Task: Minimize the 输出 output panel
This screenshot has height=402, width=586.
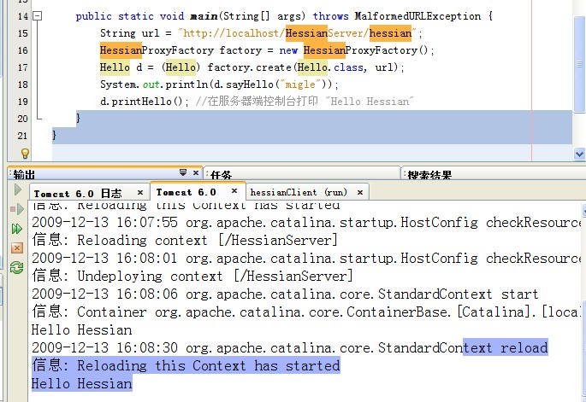Action: pos(183,172)
